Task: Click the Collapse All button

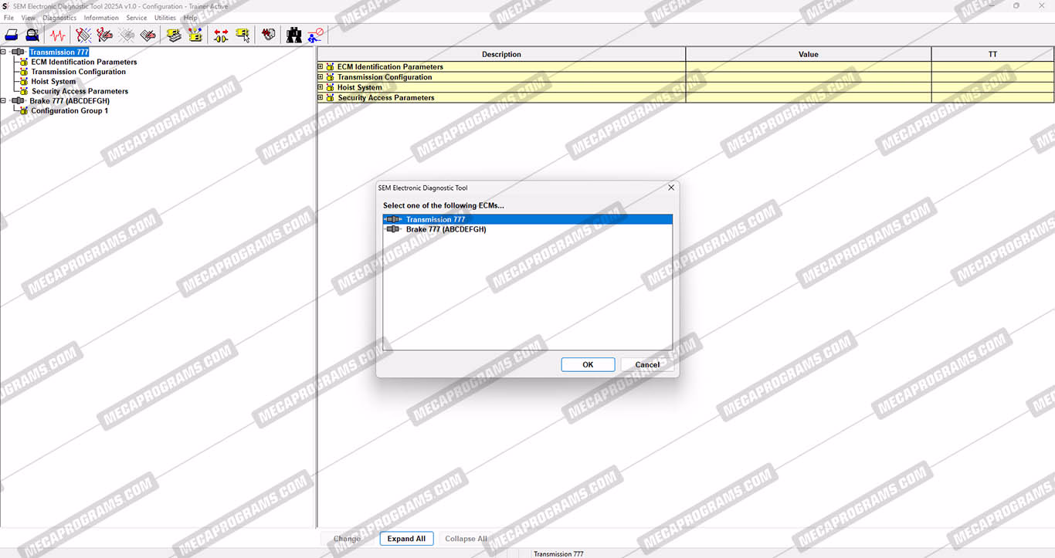Action: click(466, 539)
